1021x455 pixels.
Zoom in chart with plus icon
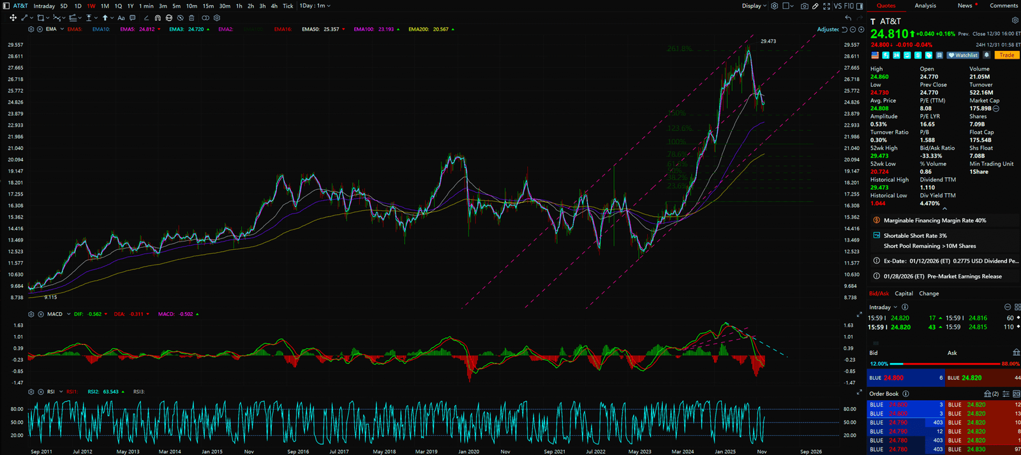point(861,29)
